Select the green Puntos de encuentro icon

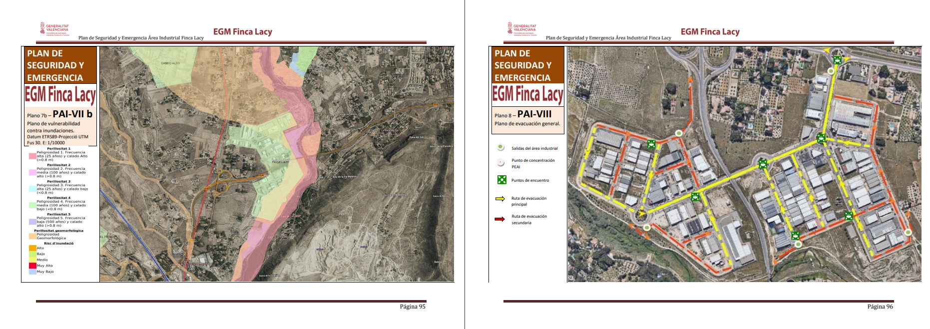[501, 180]
